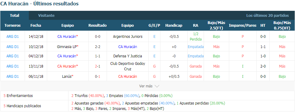The image size is (295, 112).
Task: Expand the Ver más chevron
Action: pyautogui.click(x=157, y=86)
